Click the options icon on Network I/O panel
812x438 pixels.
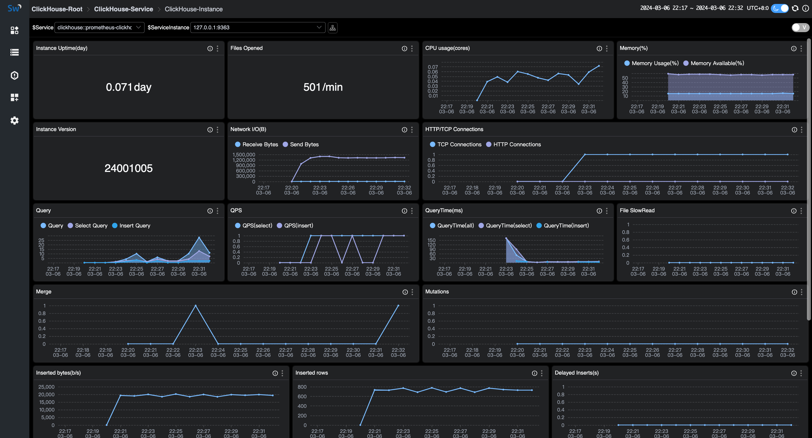[412, 129]
